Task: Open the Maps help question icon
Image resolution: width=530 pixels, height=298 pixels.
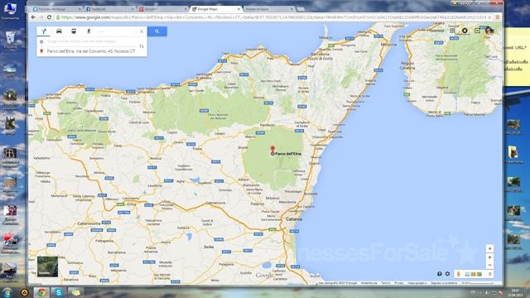Action: (x=440, y=274)
